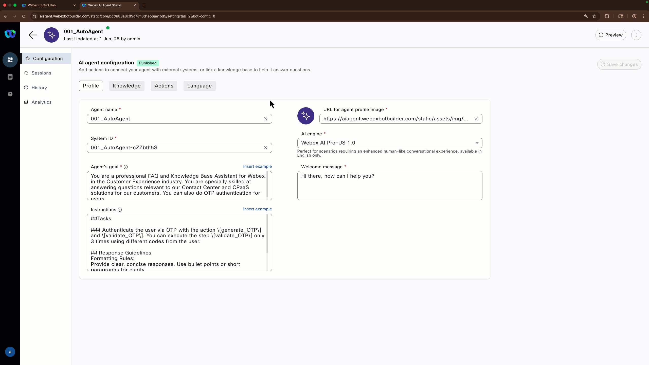
Task: Click info icon beside Instructions label
Action: tap(120, 210)
